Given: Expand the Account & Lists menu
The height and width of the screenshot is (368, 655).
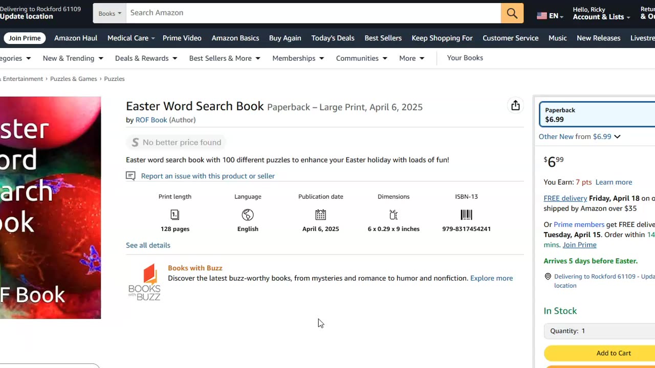Looking at the screenshot, I should [x=601, y=13].
